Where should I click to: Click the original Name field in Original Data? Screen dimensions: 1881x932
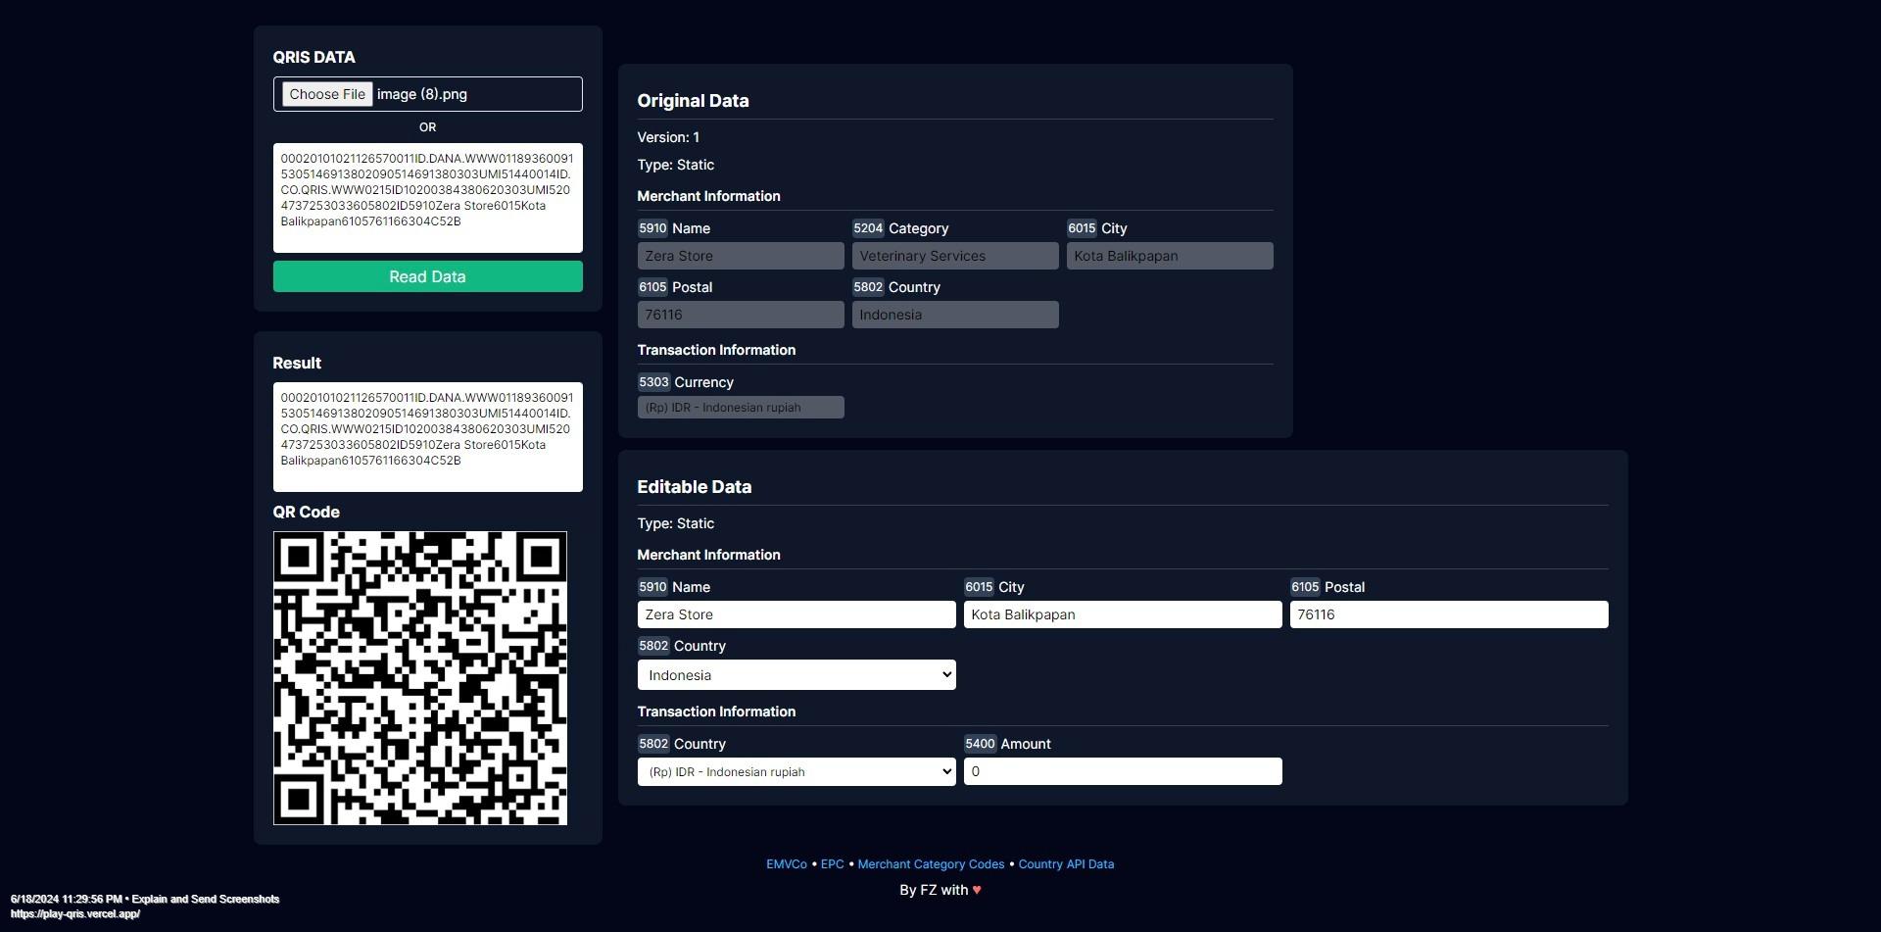[740, 256]
